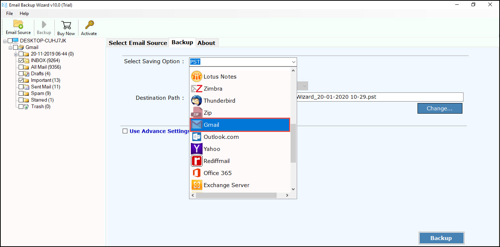Choose the Yahoo icon in saving options
The height and width of the screenshot is (247, 500).
(x=197, y=149)
